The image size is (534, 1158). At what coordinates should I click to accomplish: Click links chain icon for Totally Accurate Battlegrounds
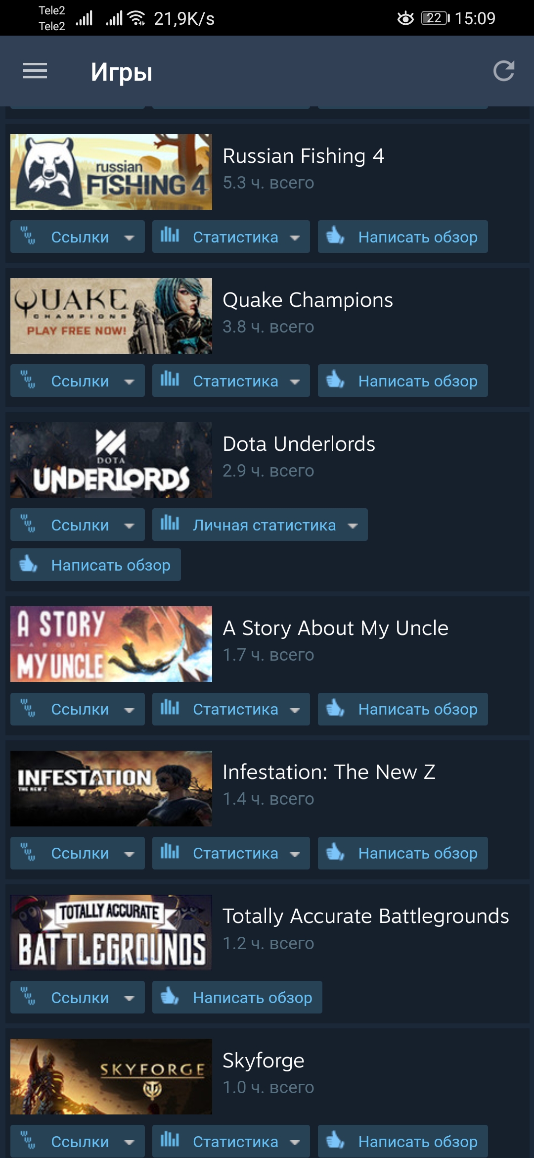(28, 997)
